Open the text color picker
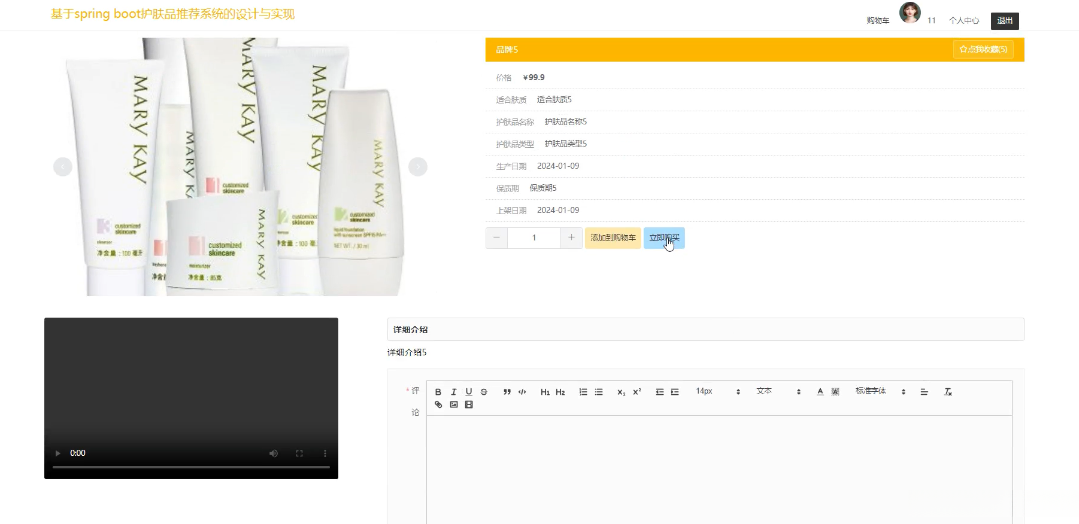 click(x=820, y=392)
